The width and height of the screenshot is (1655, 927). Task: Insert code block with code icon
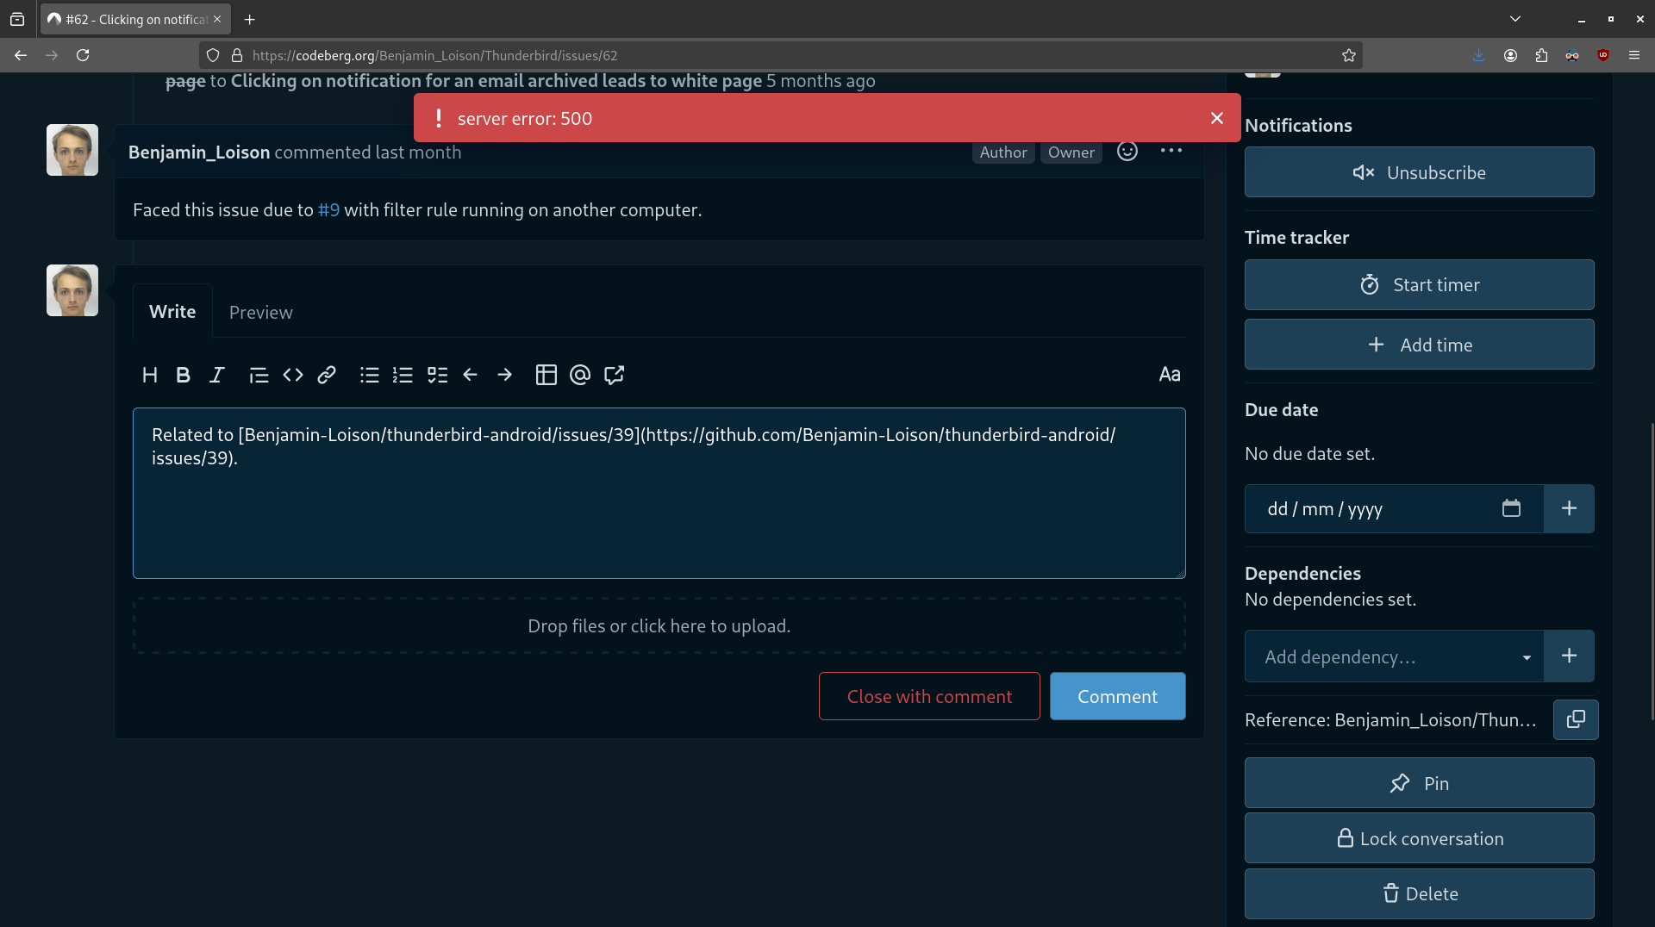point(293,375)
